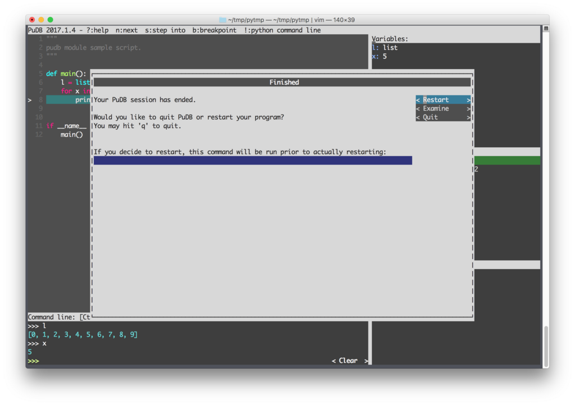The image size is (575, 405).
Task: Click the empty '>>>' prompt at bottom
Action: (x=33, y=361)
